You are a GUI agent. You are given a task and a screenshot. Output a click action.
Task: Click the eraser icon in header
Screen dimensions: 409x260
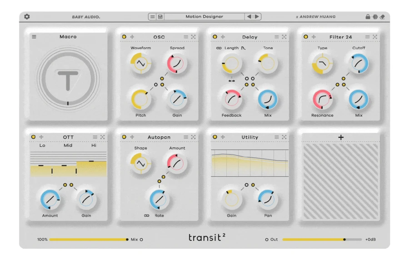pos(382,17)
